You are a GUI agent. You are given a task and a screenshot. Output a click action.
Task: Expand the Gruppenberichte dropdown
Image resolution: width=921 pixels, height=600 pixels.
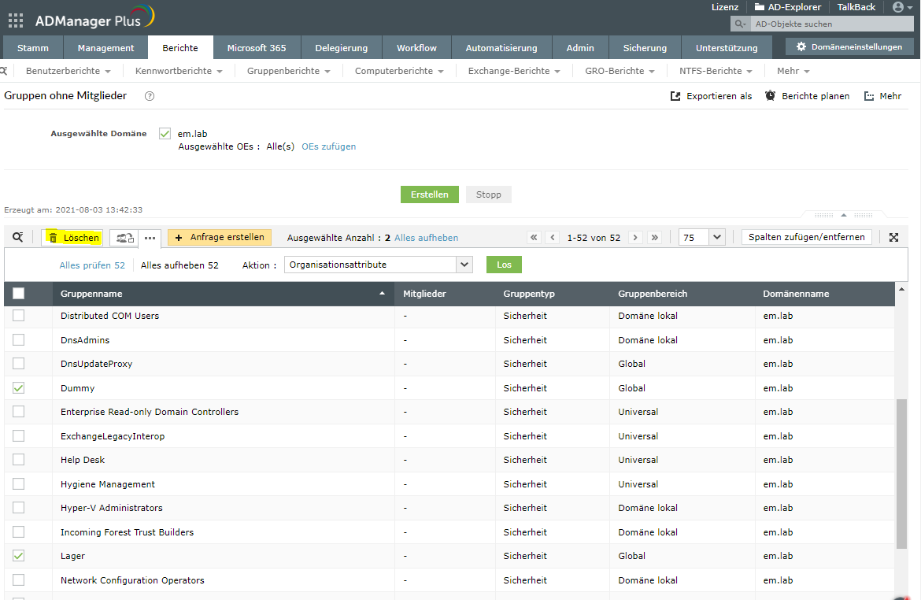coord(288,71)
